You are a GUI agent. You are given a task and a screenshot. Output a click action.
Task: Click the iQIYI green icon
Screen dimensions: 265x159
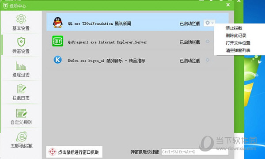click(57, 41)
